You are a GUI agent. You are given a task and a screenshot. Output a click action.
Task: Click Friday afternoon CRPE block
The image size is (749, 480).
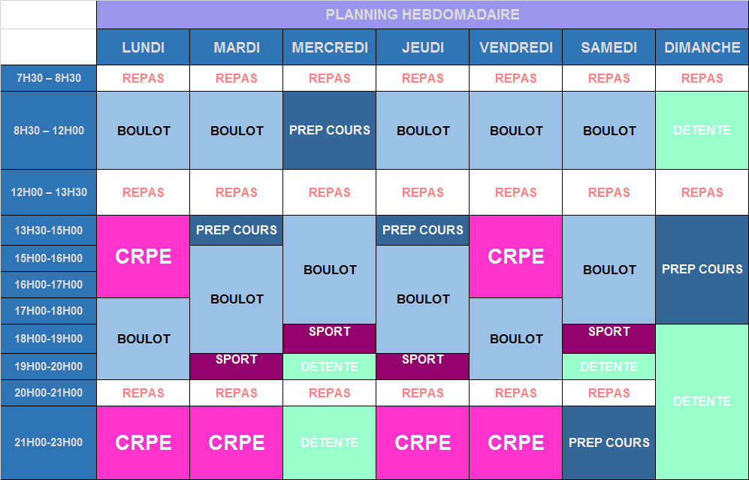coord(516,256)
